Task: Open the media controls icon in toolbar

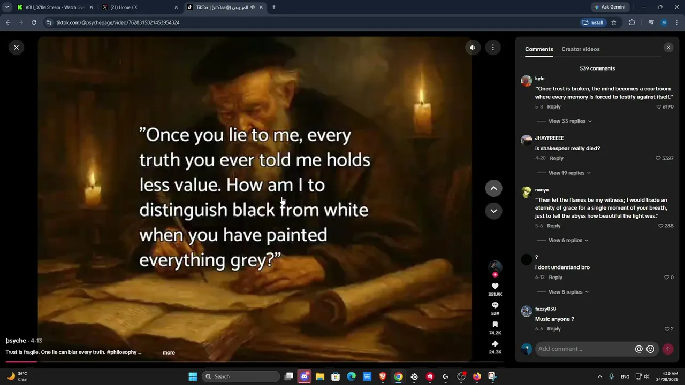Action: coord(651,22)
